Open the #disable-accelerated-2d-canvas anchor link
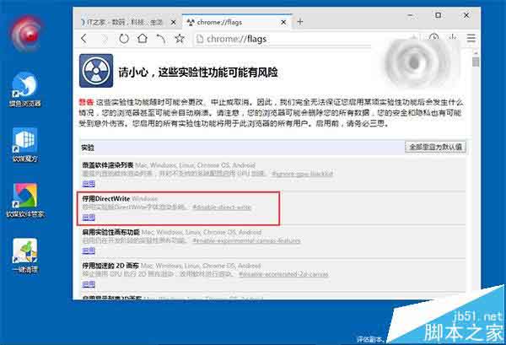 click(283, 274)
